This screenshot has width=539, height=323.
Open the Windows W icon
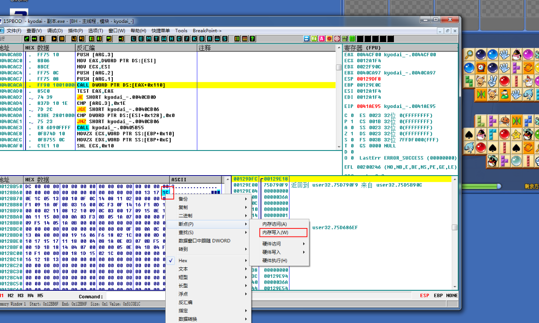(163, 39)
